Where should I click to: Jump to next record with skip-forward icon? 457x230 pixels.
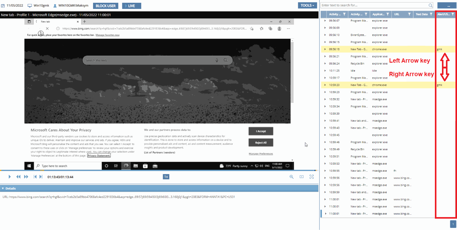click(x=41, y=177)
